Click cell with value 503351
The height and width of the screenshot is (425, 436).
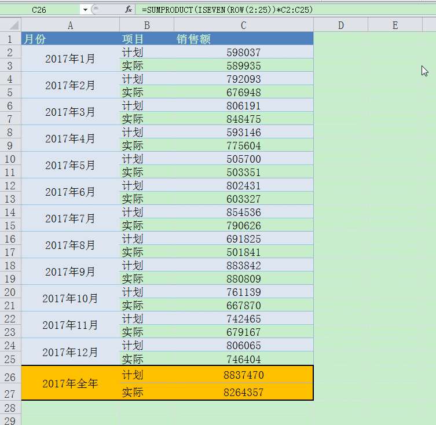pyautogui.click(x=244, y=172)
